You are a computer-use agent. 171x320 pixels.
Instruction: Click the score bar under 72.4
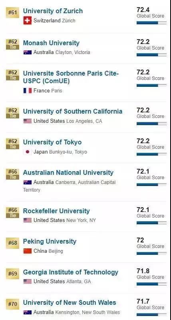click(x=151, y=23)
